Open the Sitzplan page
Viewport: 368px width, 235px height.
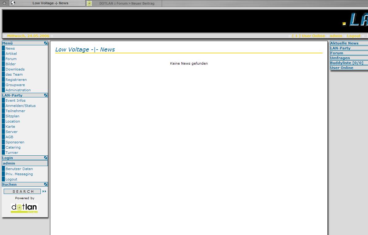(x=12, y=116)
